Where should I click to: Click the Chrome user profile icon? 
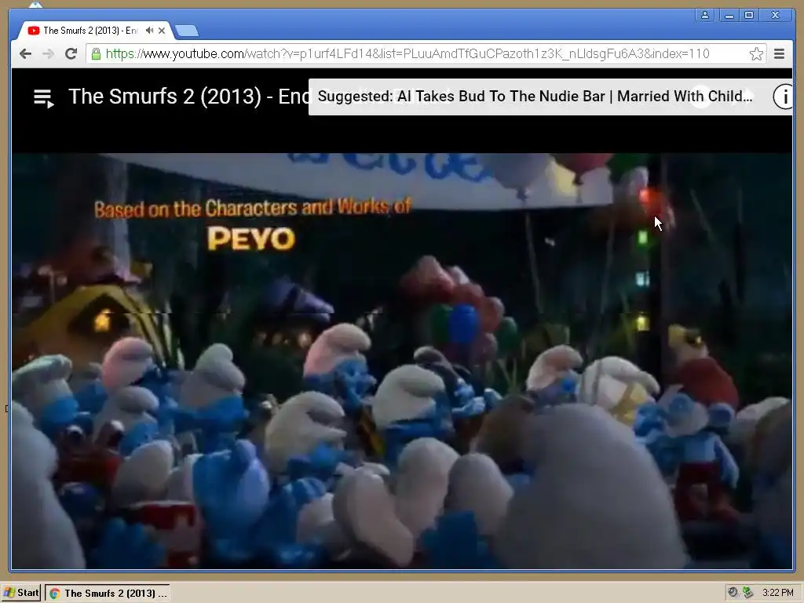tap(705, 15)
